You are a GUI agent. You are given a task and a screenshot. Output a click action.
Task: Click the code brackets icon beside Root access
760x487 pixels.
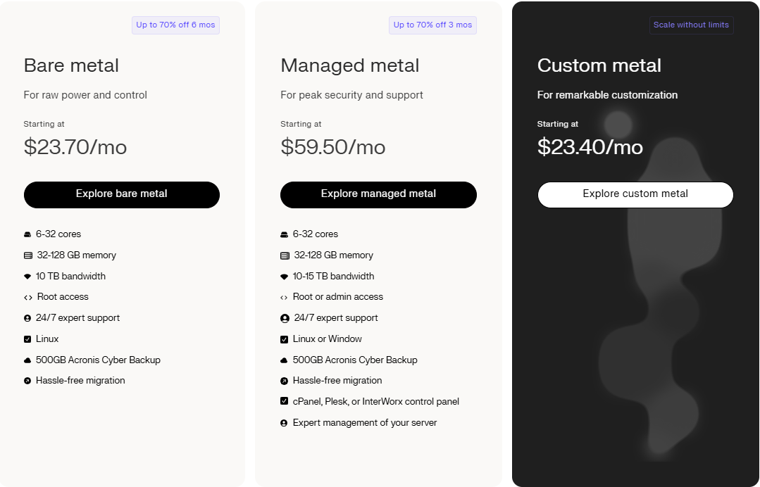click(28, 298)
